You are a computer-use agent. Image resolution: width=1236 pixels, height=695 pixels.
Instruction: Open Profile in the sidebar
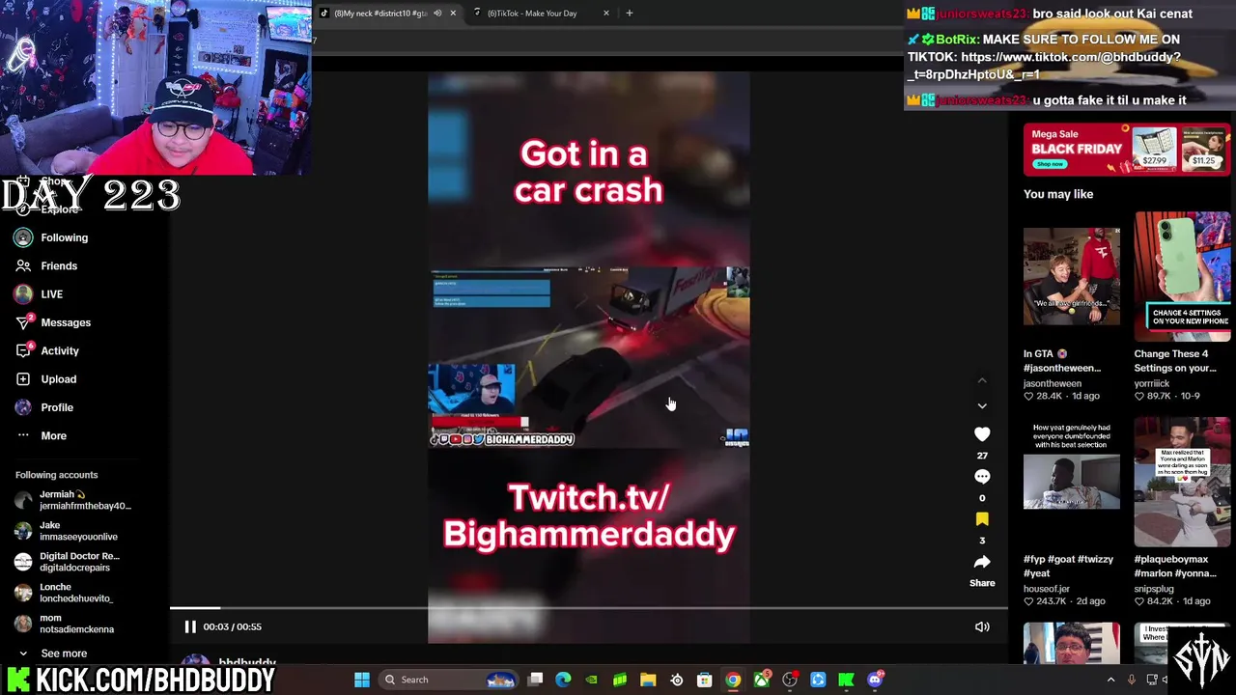[x=57, y=407]
